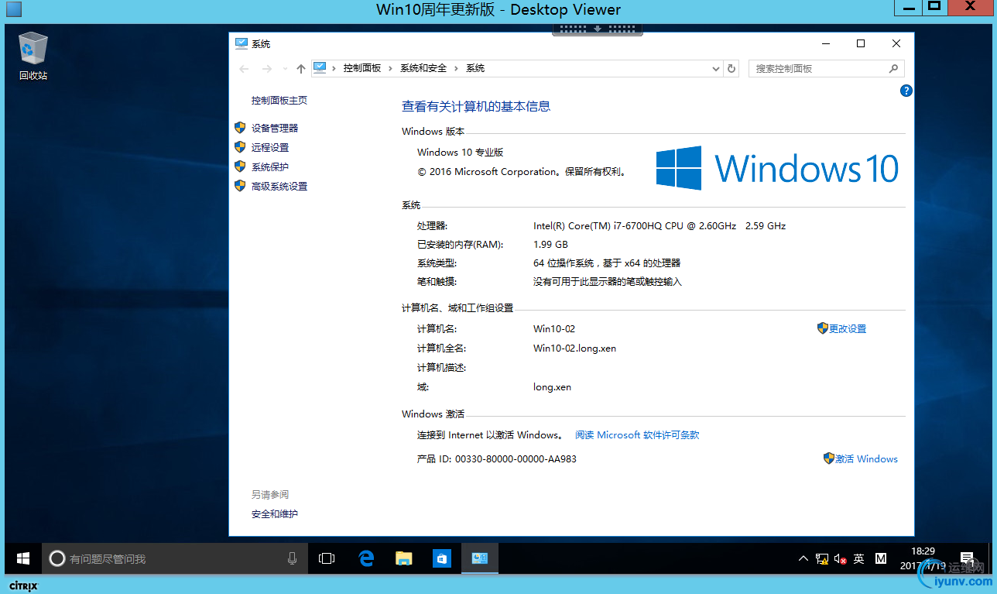Viewport: 997px width, 594px height.
Task: Show hidden tray icons chevron
Action: (804, 558)
